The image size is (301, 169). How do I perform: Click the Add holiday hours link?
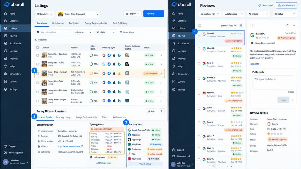tap(104, 163)
